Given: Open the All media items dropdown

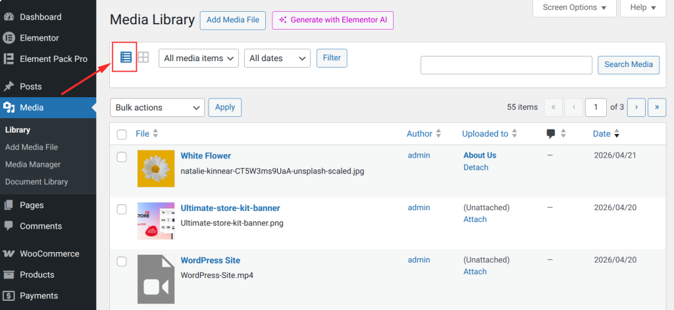Looking at the screenshot, I should (x=199, y=58).
